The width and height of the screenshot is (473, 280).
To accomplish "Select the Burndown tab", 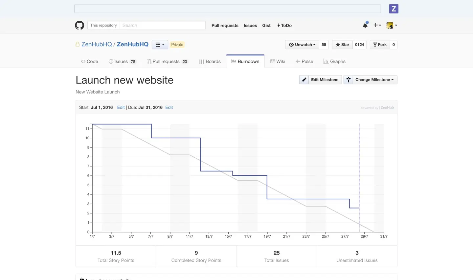I will [x=245, y=61].
